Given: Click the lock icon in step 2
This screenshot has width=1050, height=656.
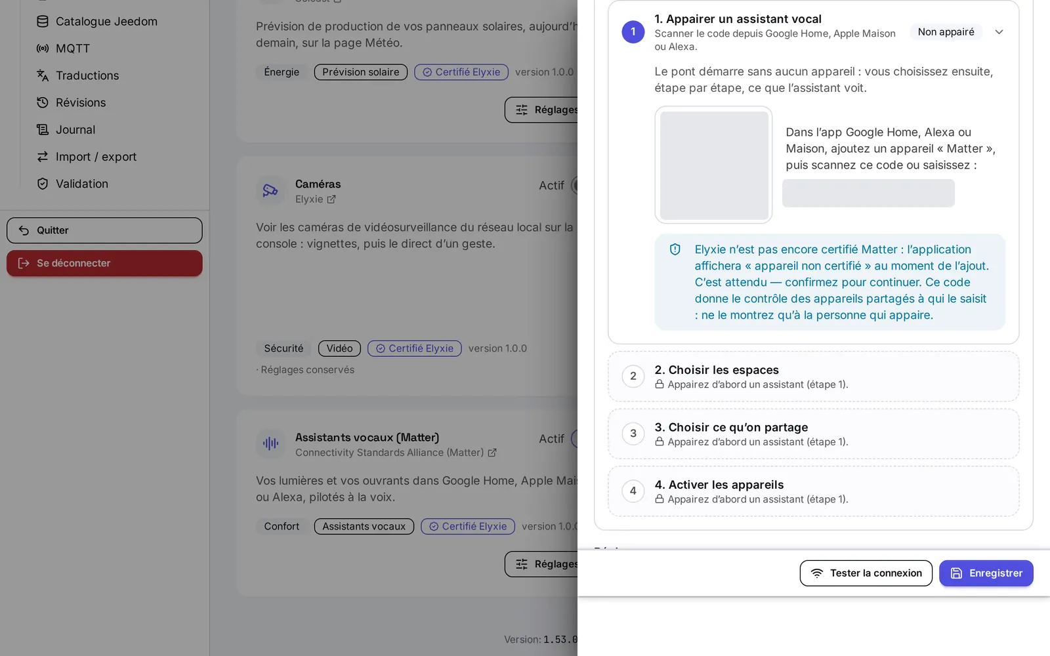Looking at the screenshot, I should click(660, 384).
